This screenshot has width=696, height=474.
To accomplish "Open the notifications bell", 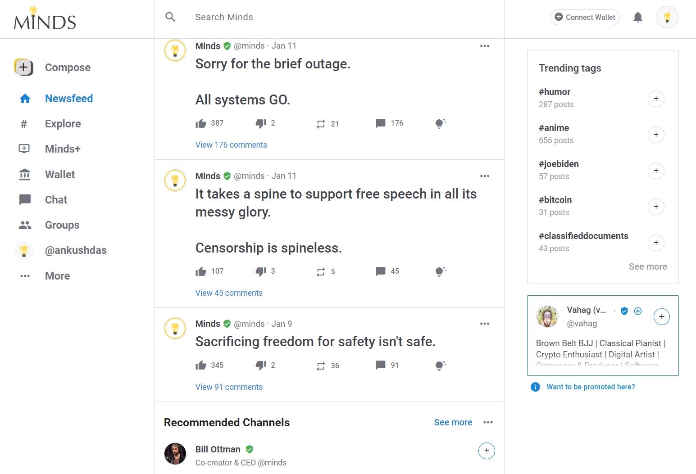I will click(x=637, y=17).
